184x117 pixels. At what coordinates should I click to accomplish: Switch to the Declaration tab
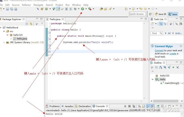pos(83,106)
